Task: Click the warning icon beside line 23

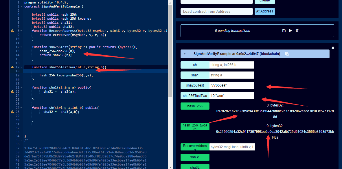Action: click(12, 91)
